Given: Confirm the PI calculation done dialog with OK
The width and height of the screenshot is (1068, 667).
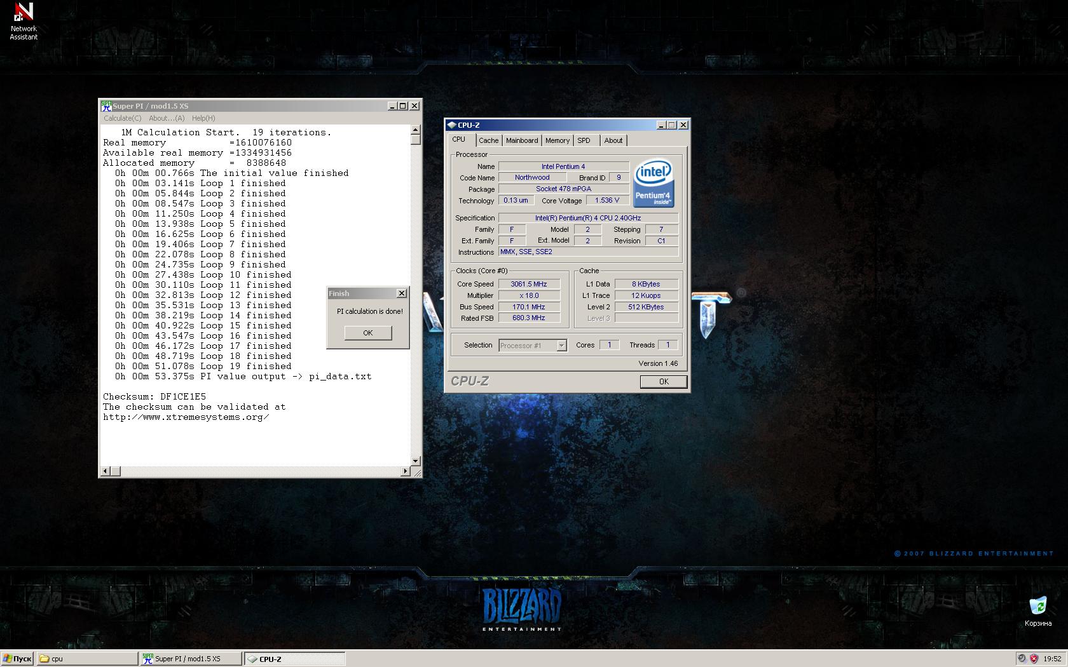Looking at the screenshot, I should point(368,333).
